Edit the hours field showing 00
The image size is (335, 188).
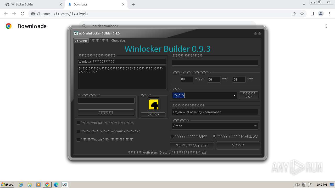187,79
